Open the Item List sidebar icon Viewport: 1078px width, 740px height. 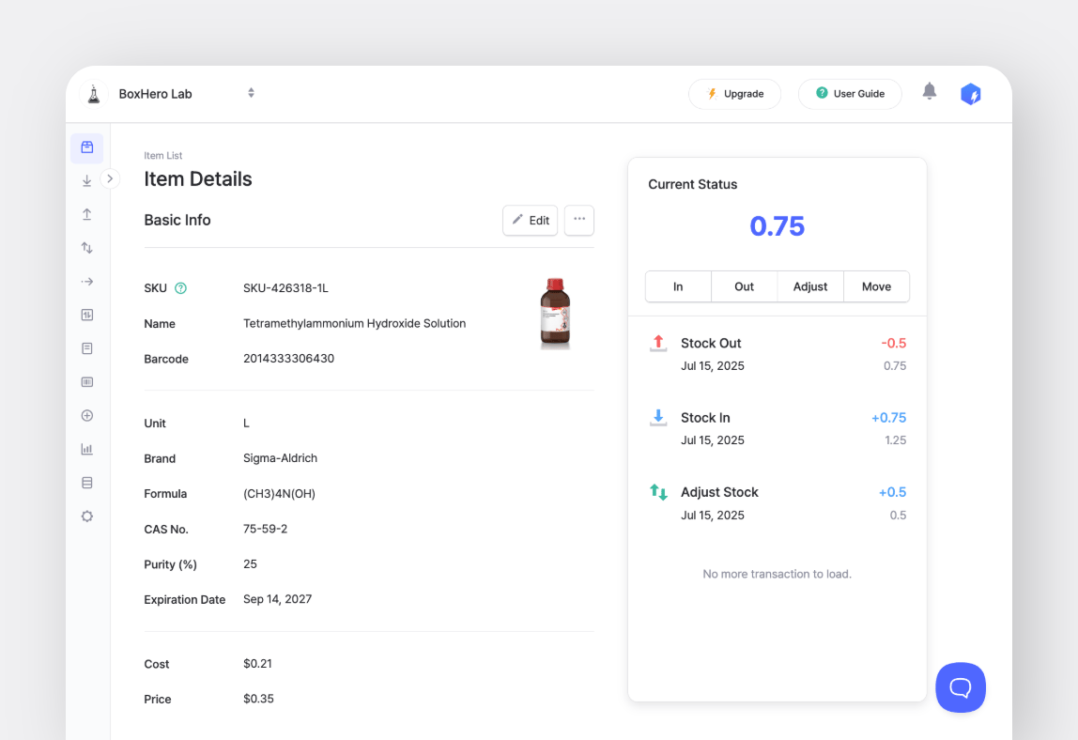coord(86,147)
